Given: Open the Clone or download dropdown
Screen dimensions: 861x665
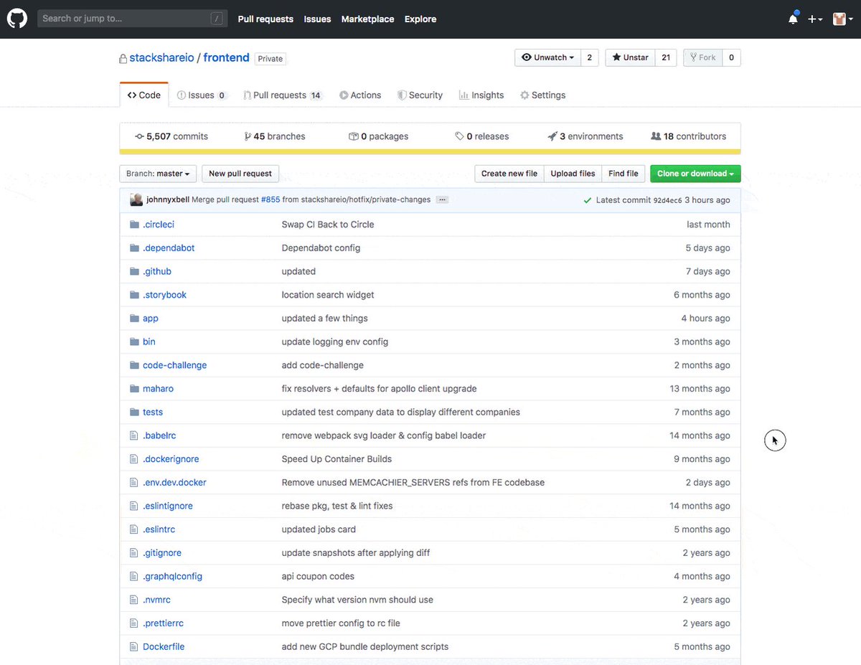Looking at the screenshot, I should (x=695, y=174).
